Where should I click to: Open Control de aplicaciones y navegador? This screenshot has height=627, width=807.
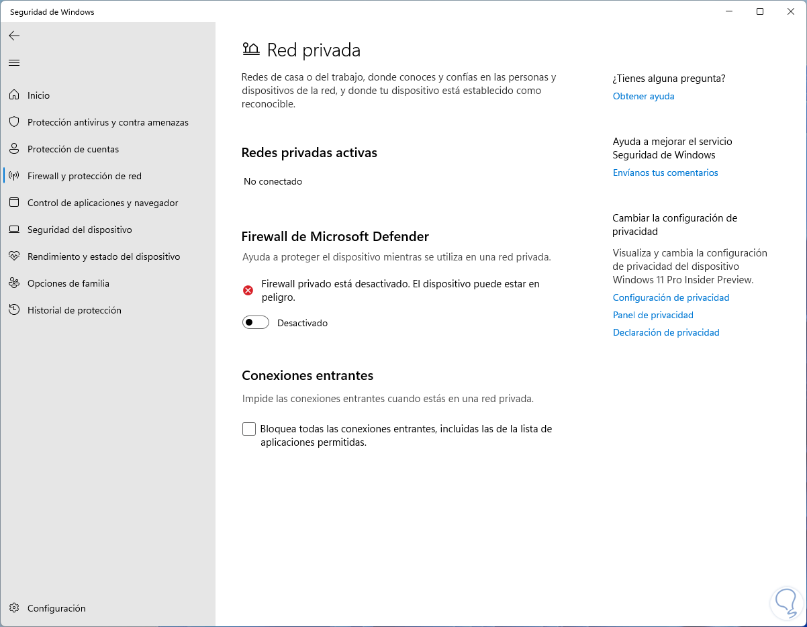coord(107,203)
